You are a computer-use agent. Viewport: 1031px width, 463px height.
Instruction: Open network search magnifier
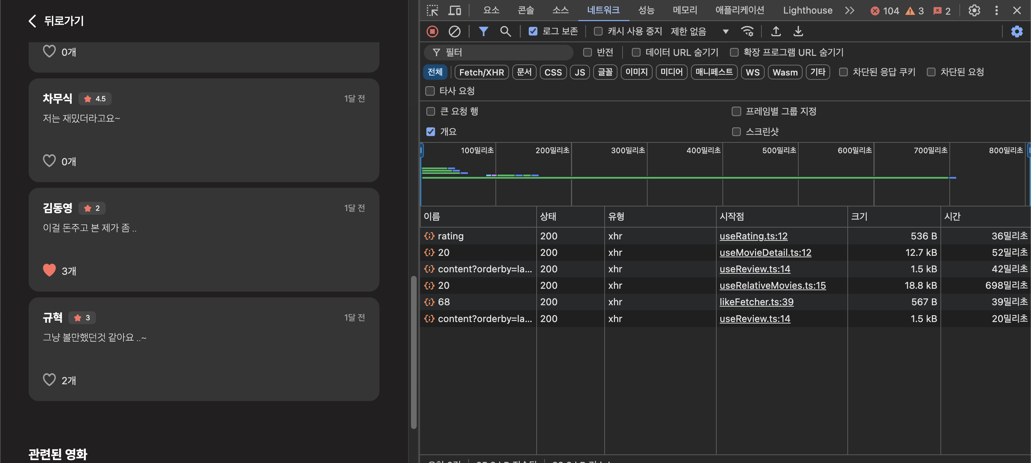click(505, 31)
